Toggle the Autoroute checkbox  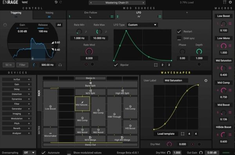coord(43,153)
